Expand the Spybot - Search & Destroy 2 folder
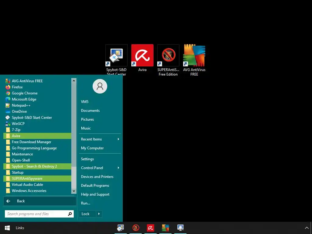 (x=37, y=166)
